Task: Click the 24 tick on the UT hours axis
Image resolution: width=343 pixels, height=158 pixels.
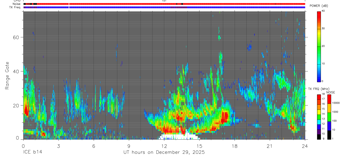Action: click(305, 146)
